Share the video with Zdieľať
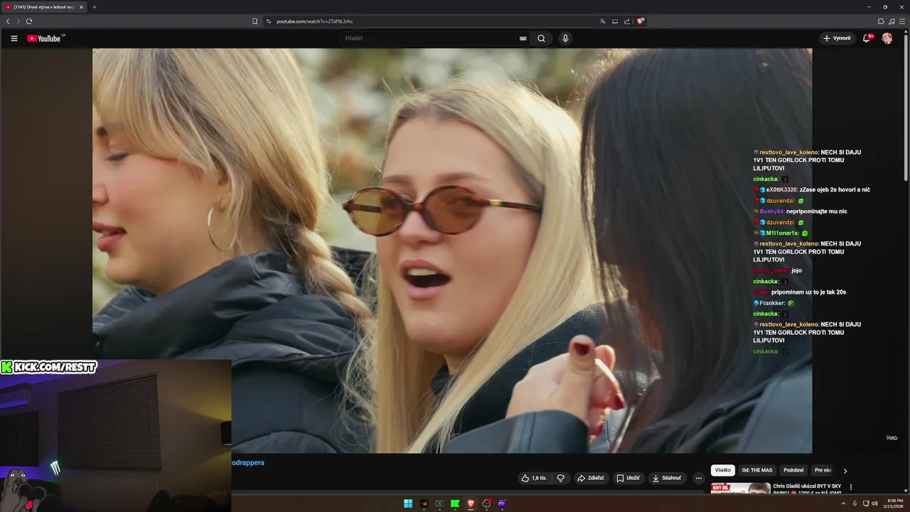 591,478
